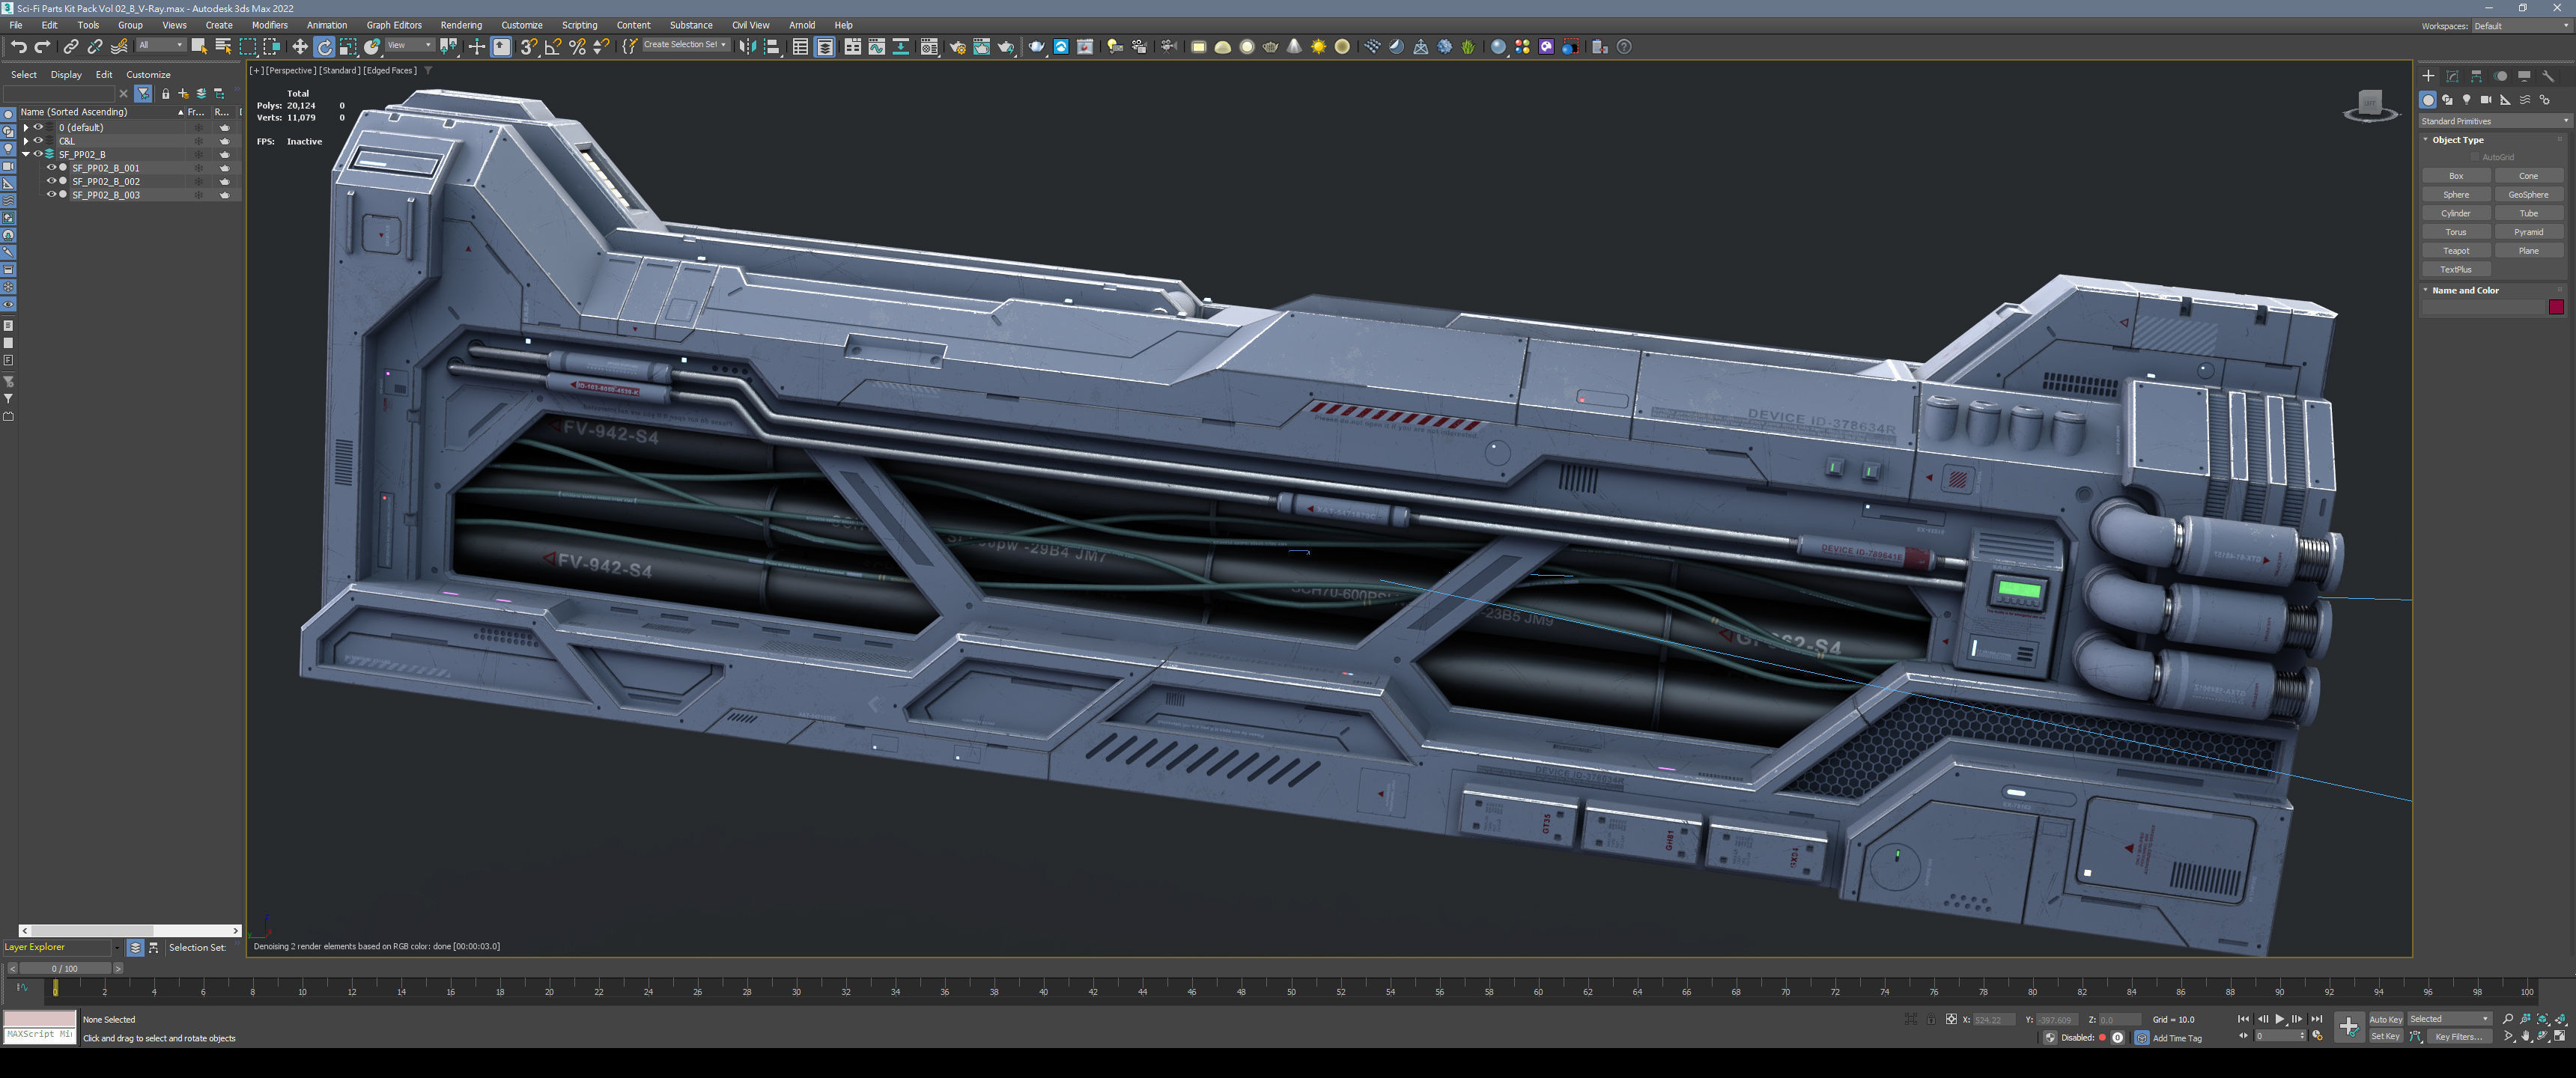The image size is (2576, 1078).
Task: Open the Rendering menu
Action: 460,25
